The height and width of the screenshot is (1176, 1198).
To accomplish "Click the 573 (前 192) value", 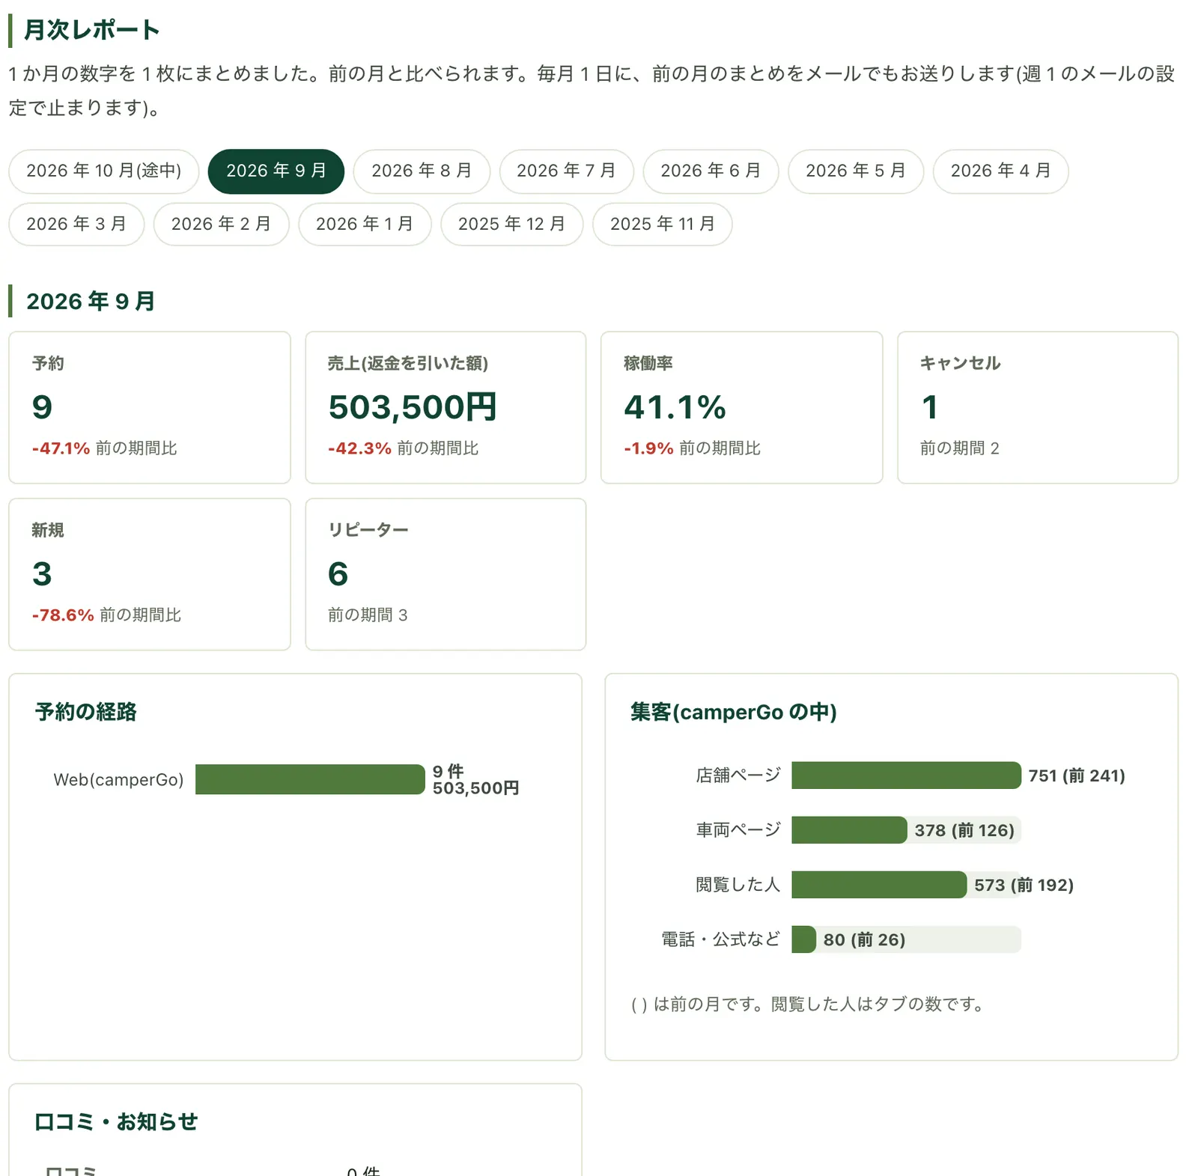I will click(x=1024, y=885).
